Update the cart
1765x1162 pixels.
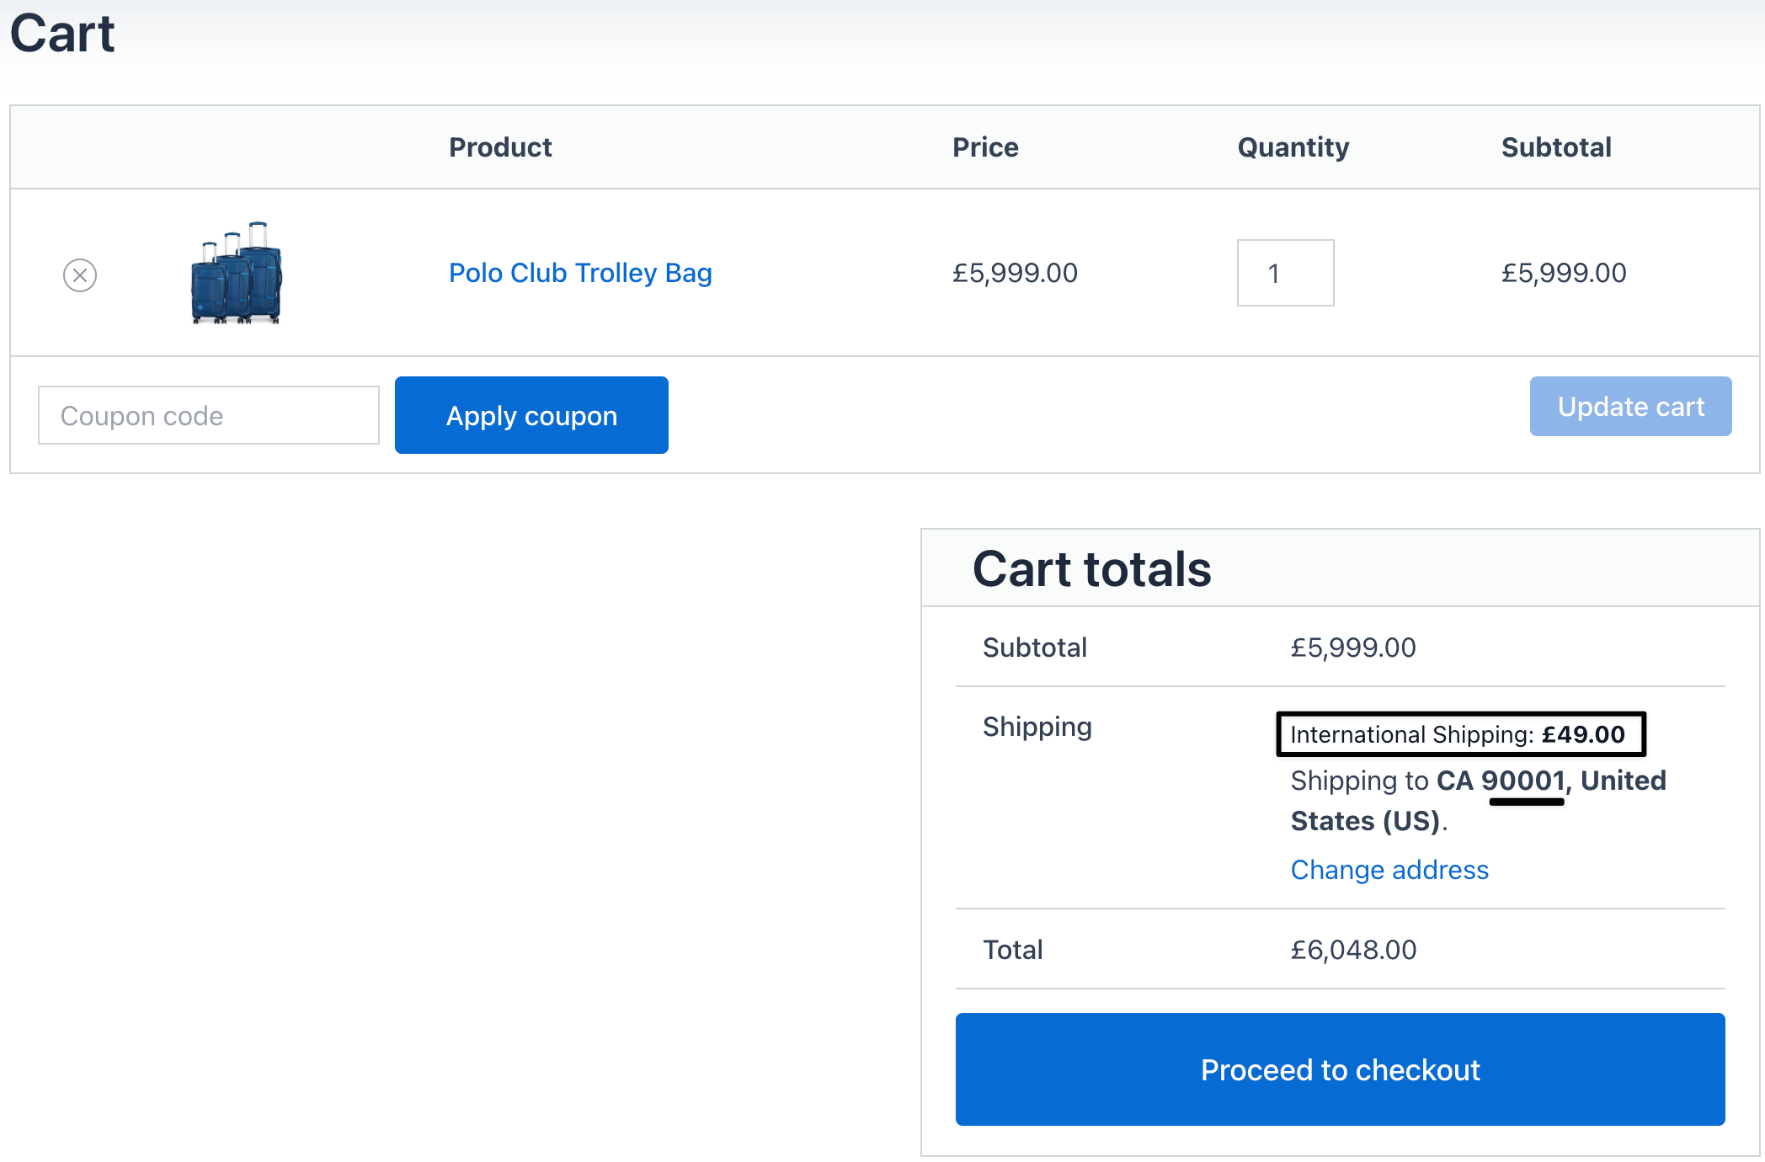[x=1630, y=406]
